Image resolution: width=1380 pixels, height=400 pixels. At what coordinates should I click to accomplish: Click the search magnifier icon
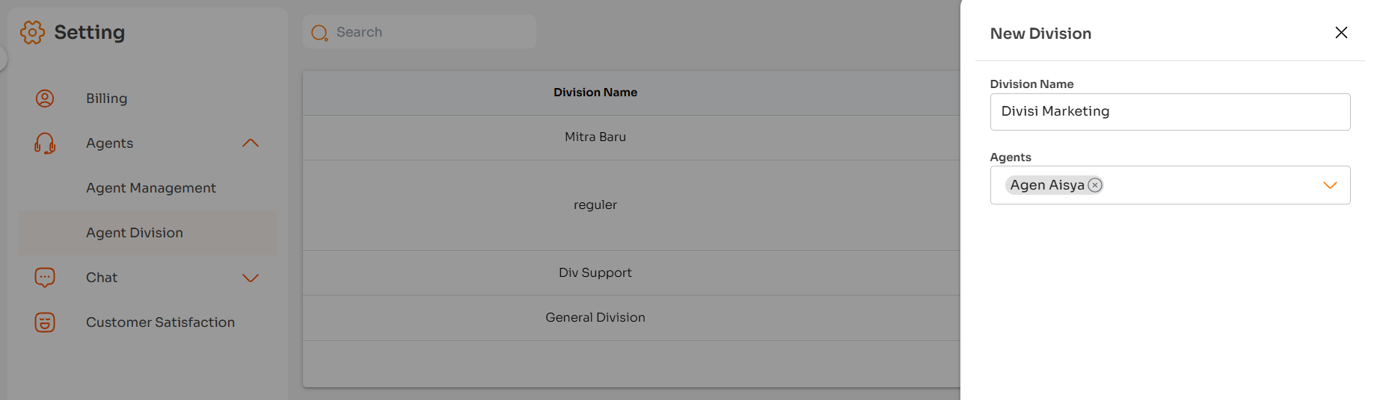pos(319,33)
